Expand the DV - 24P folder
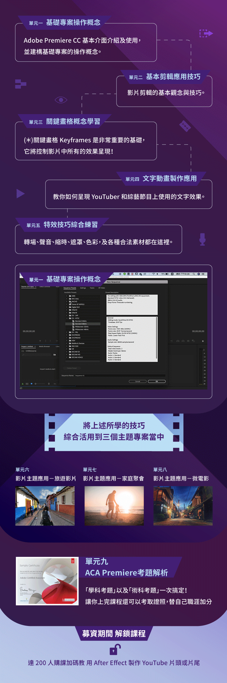 tap(67, 315)
